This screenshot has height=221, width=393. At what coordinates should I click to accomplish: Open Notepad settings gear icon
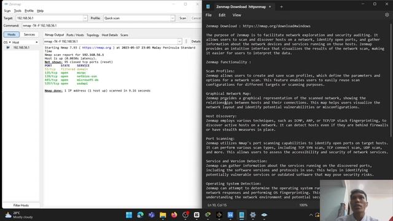(x=387, y=15)
